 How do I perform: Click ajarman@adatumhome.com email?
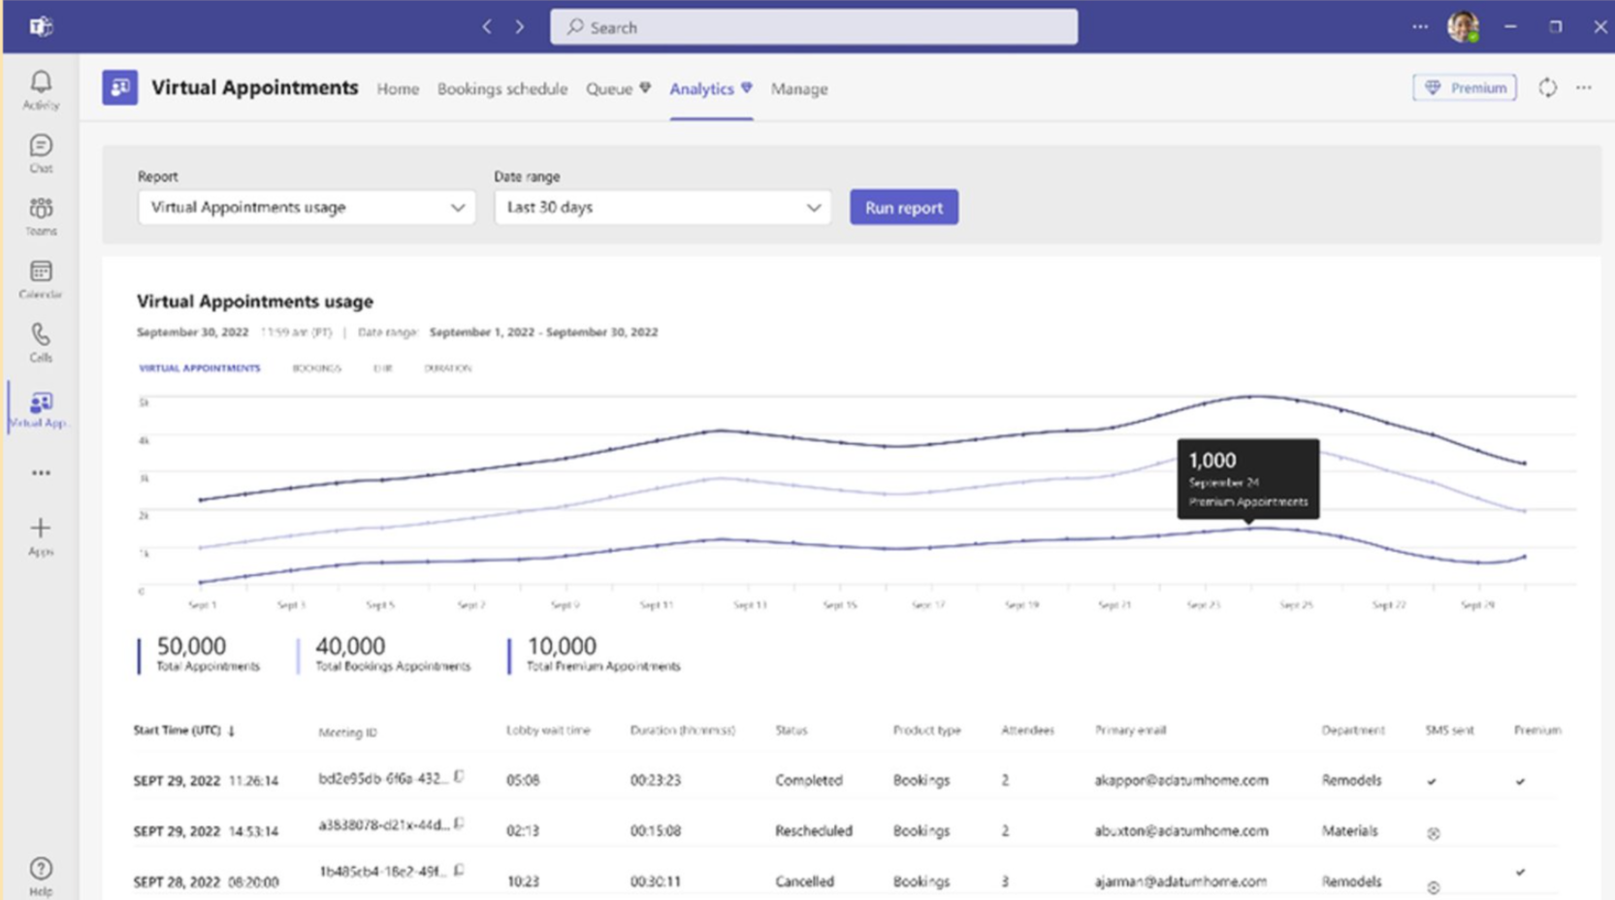click(x=1180, y=882)
